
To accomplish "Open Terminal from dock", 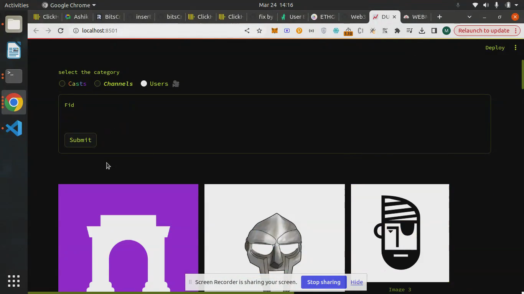I will coord(14,76).
